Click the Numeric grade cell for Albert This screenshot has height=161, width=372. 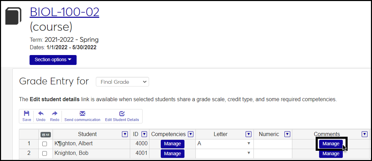pos(273,144)
